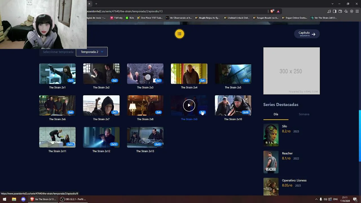Open the Tongari Boushi bookmark
This screenshot has height=203, width=361.
[266, 18]
